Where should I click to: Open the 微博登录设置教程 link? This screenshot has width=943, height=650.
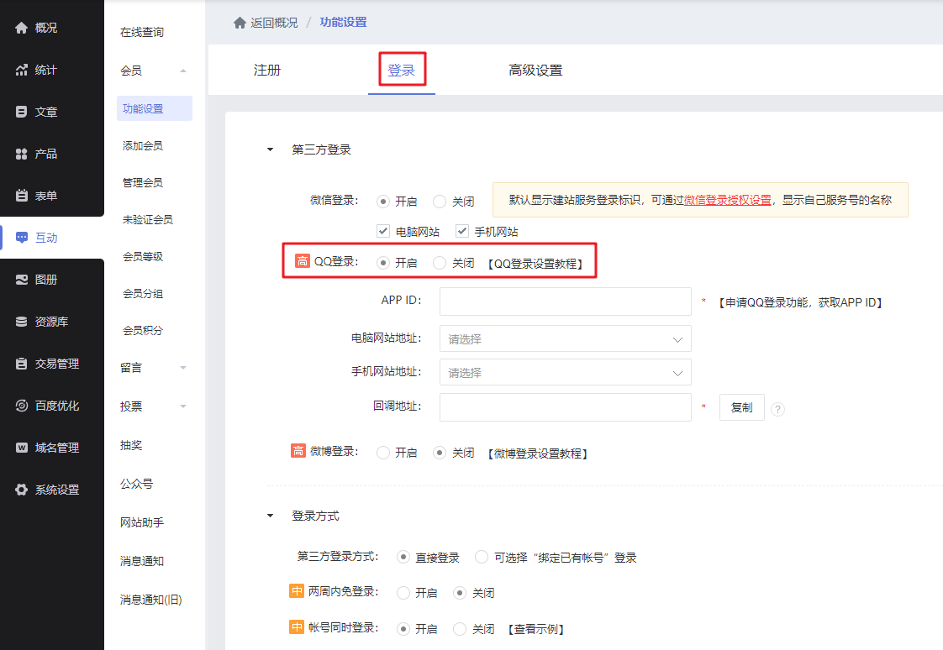(538, 453)
